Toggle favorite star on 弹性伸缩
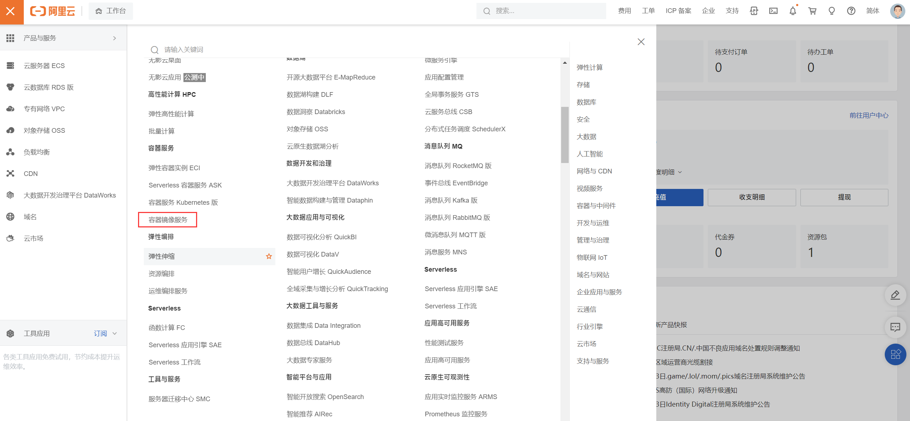 (269, 256)
